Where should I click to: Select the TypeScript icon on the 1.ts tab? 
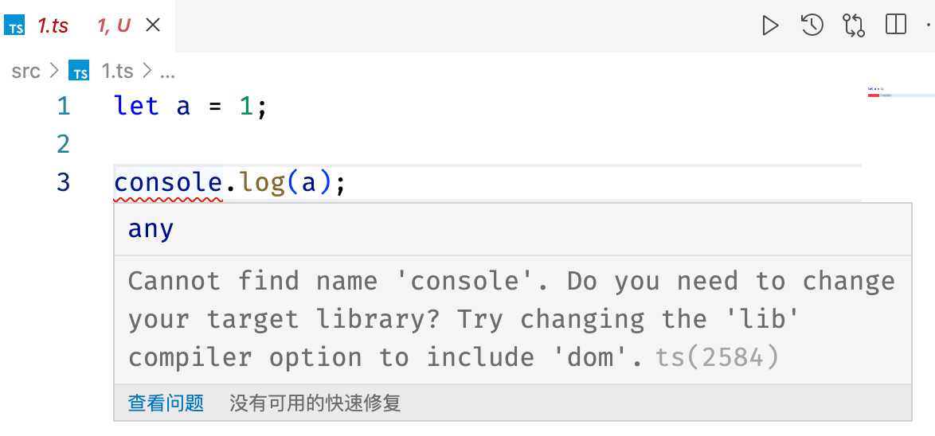coord(14,25)
